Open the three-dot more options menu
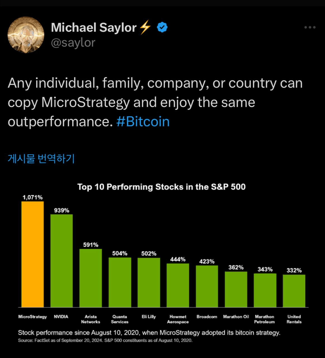 coord(310,27)
